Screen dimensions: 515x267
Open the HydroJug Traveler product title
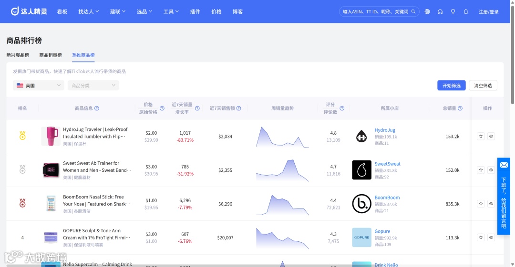pos(95,133)
